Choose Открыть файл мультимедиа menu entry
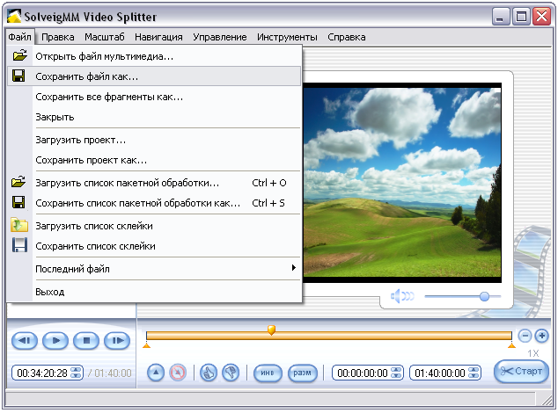This screenshot has height=413, width=558. click(x=154, y=56)
